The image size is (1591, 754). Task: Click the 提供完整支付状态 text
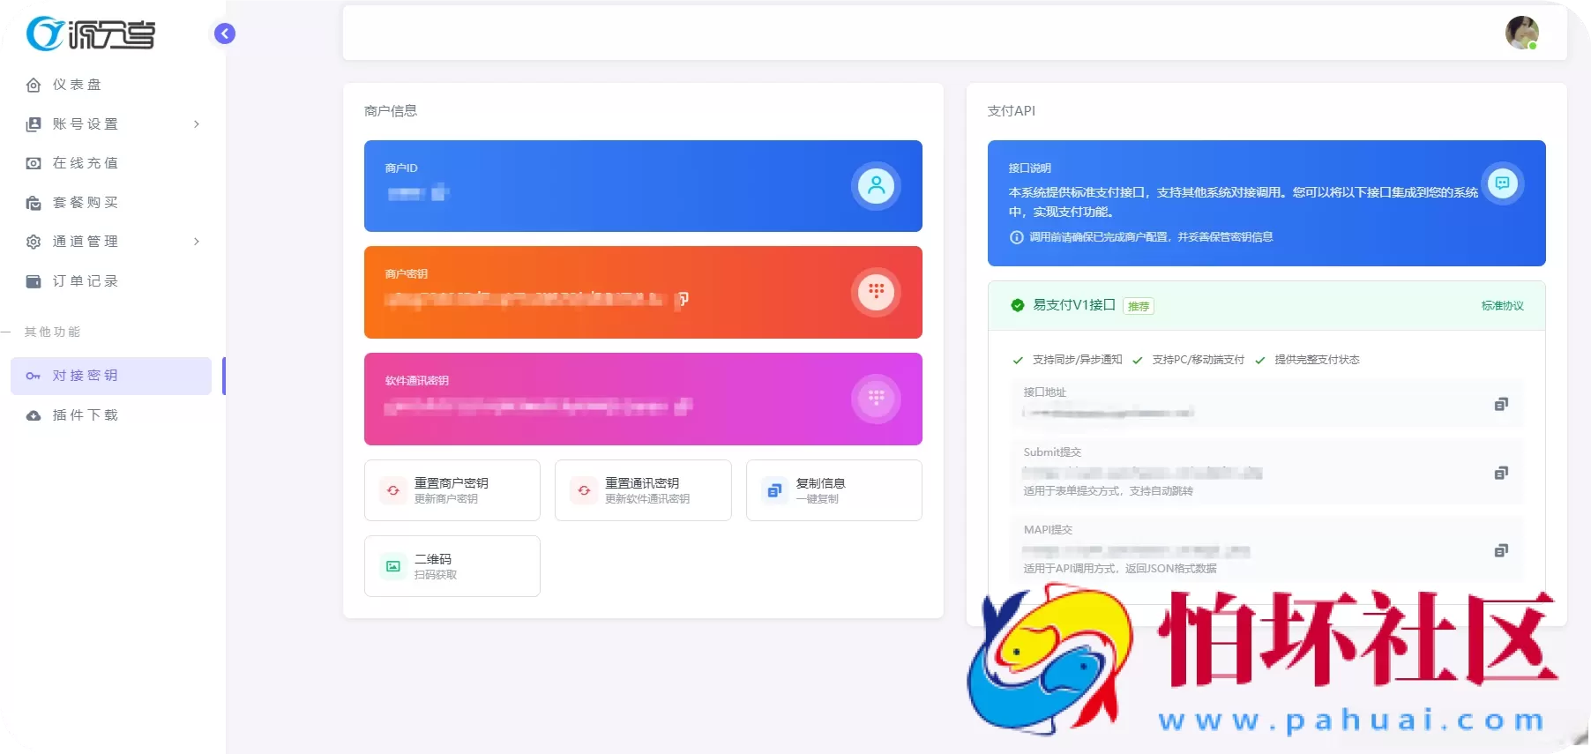click(1317, 360)
